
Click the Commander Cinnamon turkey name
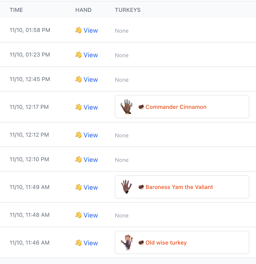pyautogui.click(x=176, y=107)
